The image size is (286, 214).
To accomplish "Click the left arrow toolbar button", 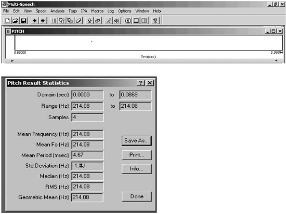I will [x=35, y=20].
